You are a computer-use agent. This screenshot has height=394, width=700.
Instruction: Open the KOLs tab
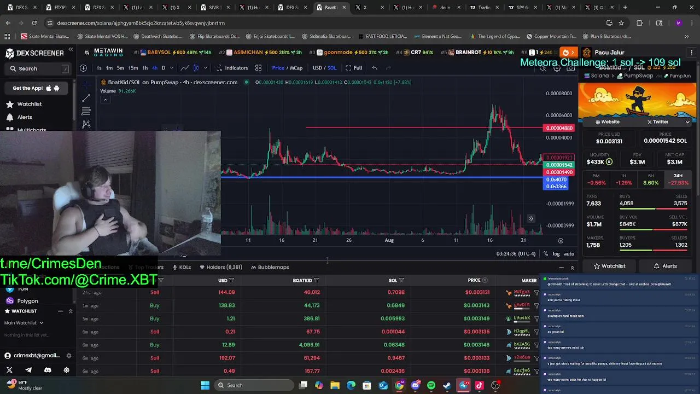181,267
